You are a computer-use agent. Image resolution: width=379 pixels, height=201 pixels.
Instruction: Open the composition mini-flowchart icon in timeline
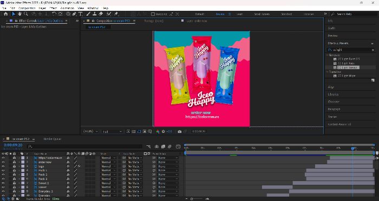tap(148, 146)
